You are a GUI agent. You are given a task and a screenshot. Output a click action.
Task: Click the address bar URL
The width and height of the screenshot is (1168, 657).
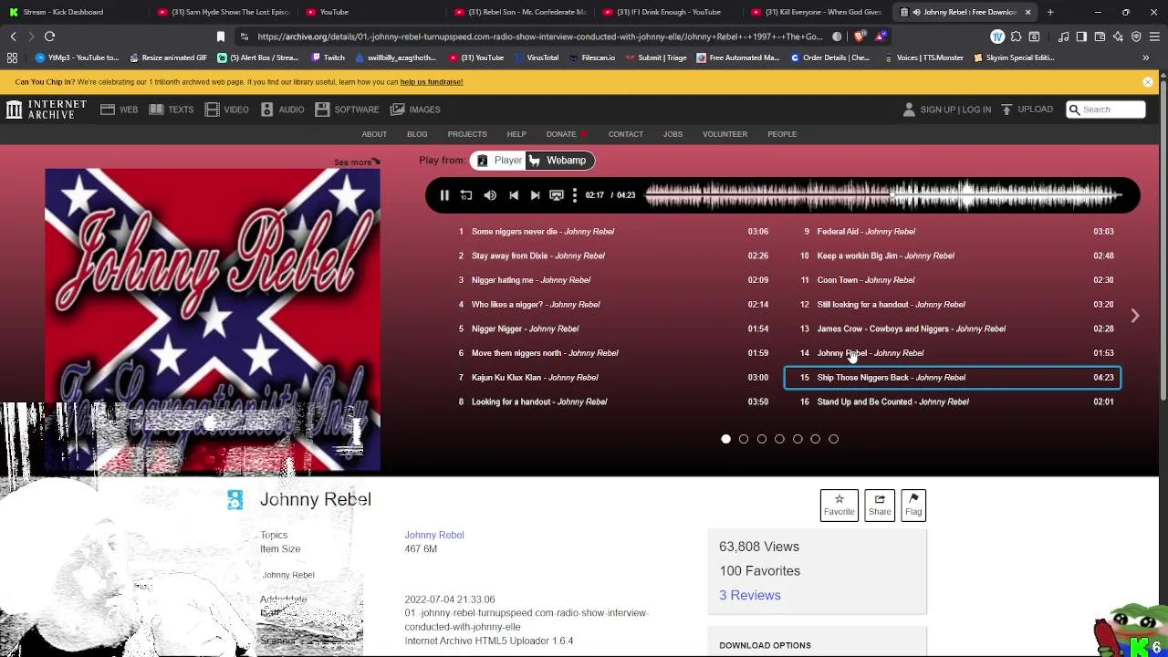540,36
